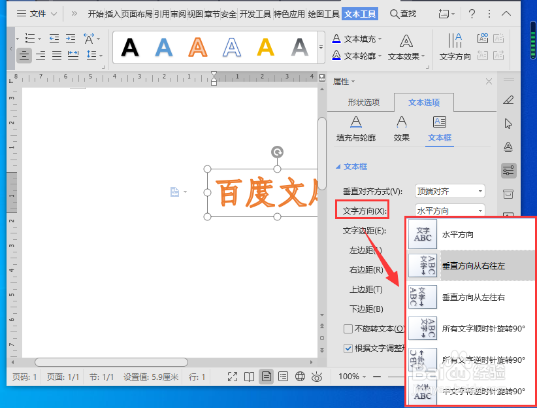Viewport: 537px width, 408px height.
Task: Choose the black fill WordArt style
Action: tap(130, 47)
